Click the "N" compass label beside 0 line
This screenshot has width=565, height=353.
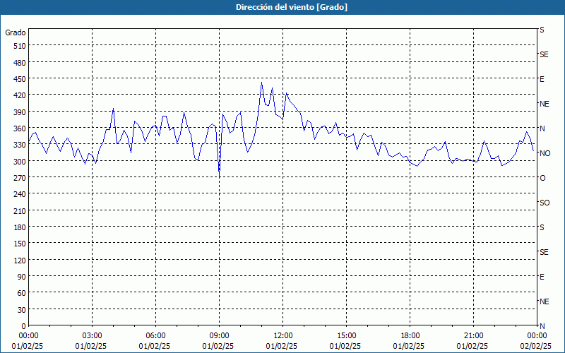coord(542,326)
